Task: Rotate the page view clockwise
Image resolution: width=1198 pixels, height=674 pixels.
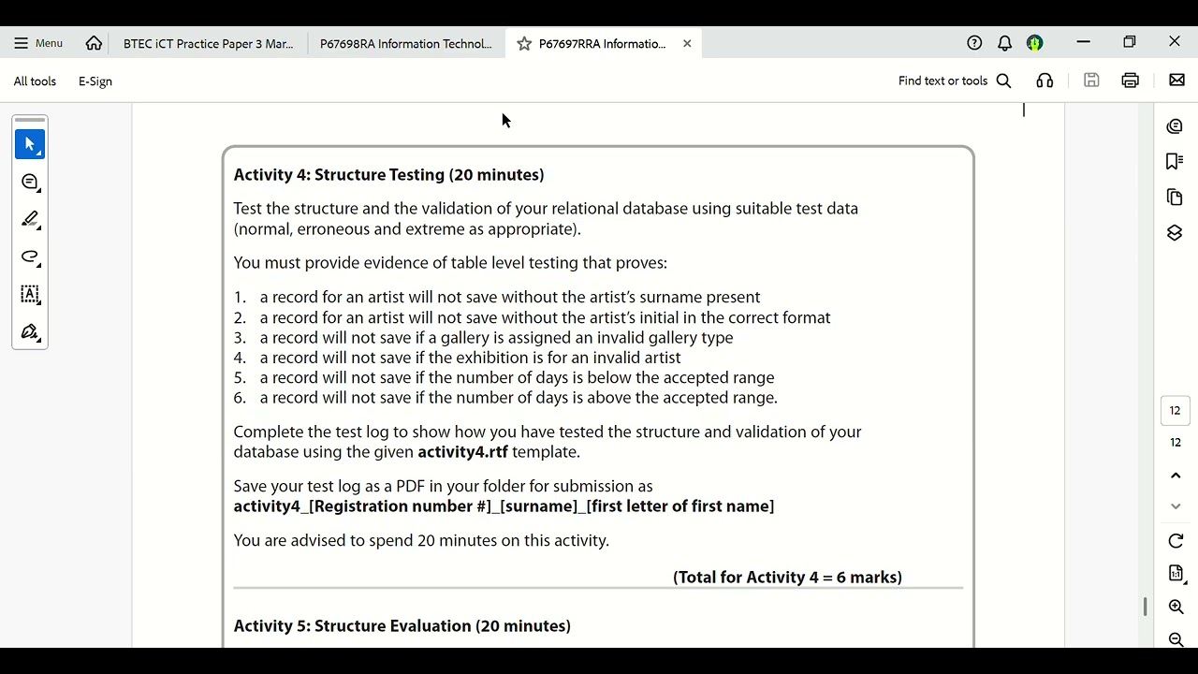Action: pyautogui.click(x=1176, y=541)
